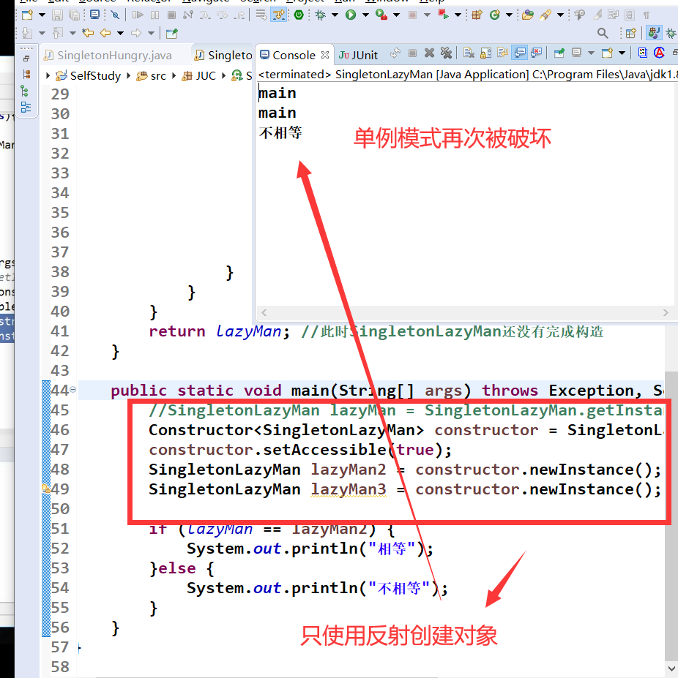Open the Open Console dropdown arrow
This screenshot has height=678, width=678.
622,53
